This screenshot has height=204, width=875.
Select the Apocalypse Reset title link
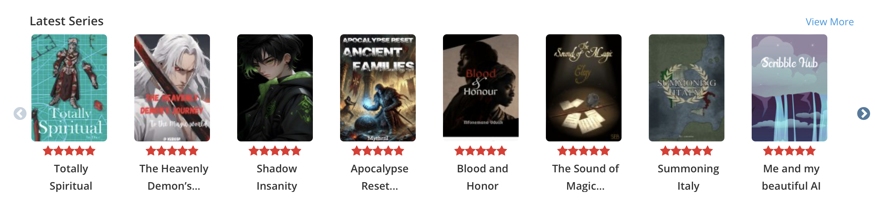(379, 177)
